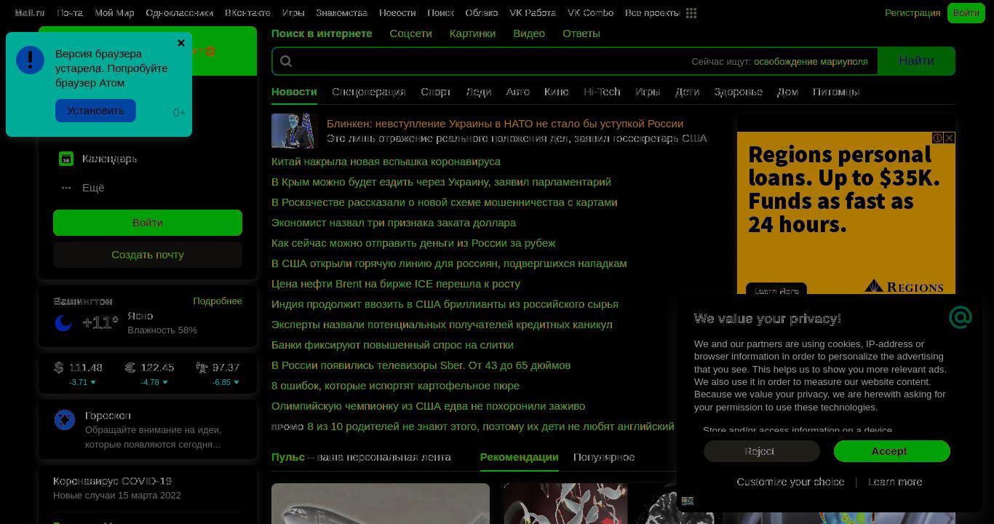Open the horoscope zodiac icon

coord(65,420)
